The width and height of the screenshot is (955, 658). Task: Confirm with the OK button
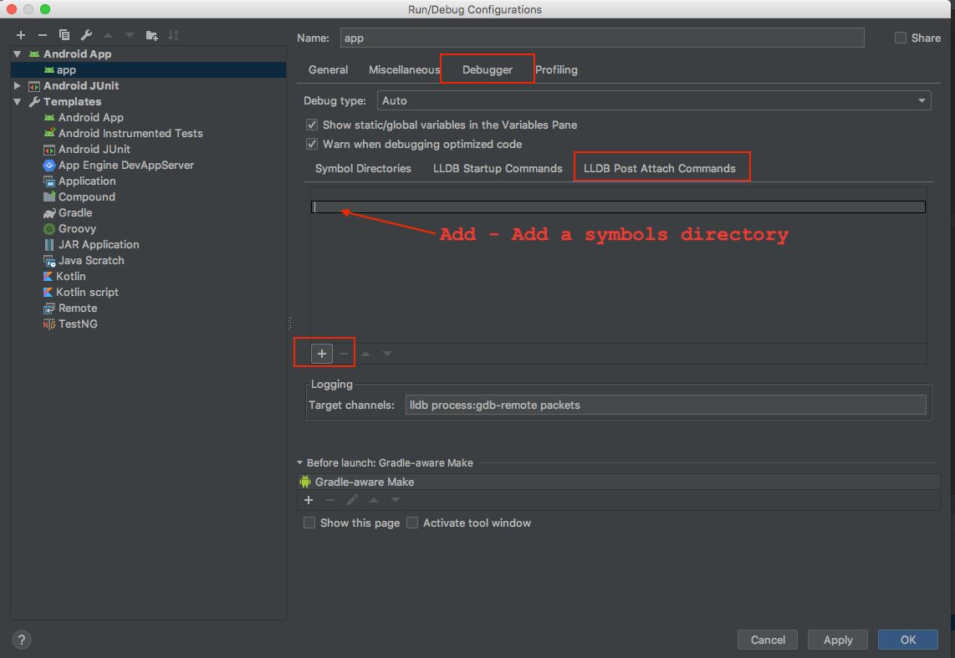coord(908,640)
